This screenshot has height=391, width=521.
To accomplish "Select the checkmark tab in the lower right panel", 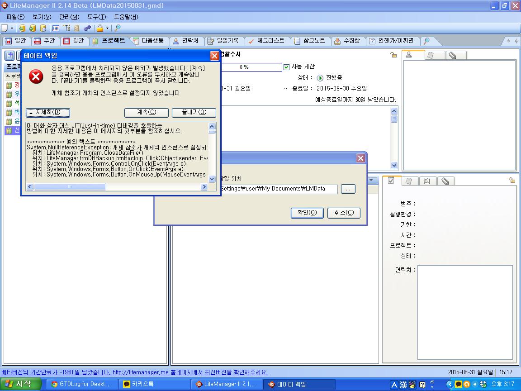I will [x=392, y=181].
